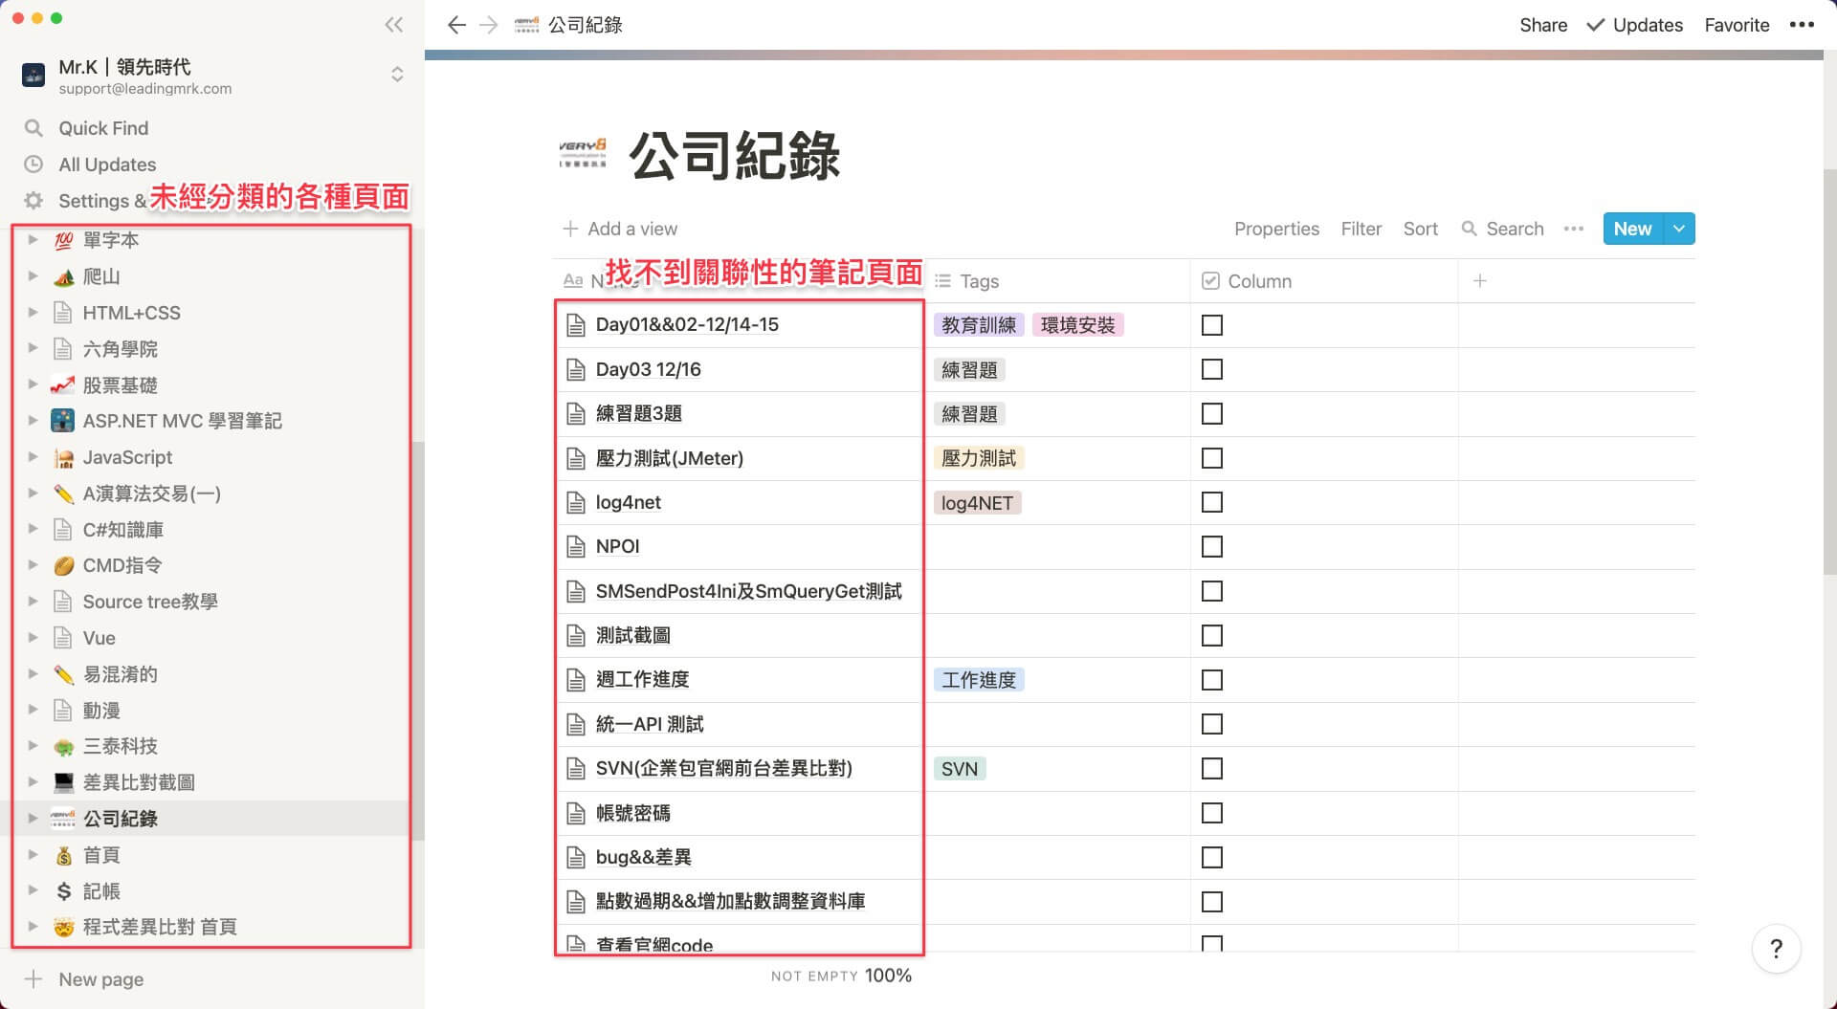Click the Share button
Screen dimensions: 1837x1009
pyautogui.click(x=1543, y=25)
